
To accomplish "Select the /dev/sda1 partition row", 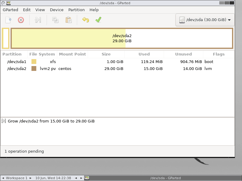I will pyautogui.click(x=17, y=62).
